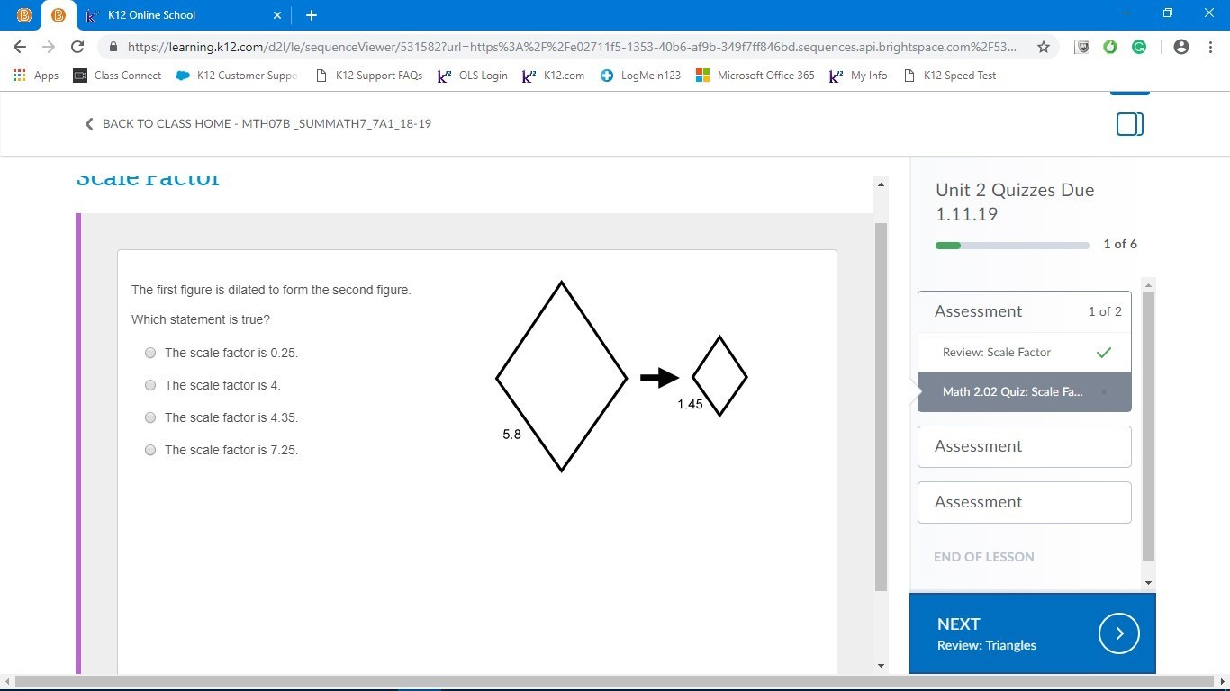Click the horizontal page scrollbar
The image size is (1230, 691).
point(615,682)
